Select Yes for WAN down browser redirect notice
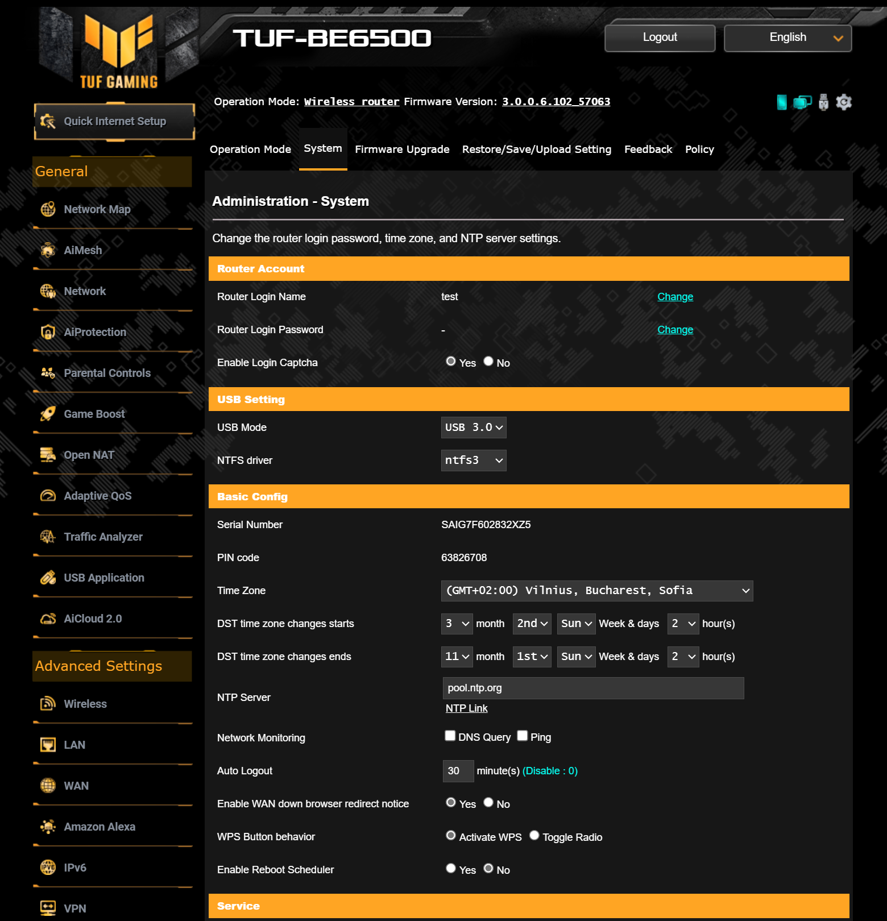Viewport: 887px width, 921px height. [451, 803]
